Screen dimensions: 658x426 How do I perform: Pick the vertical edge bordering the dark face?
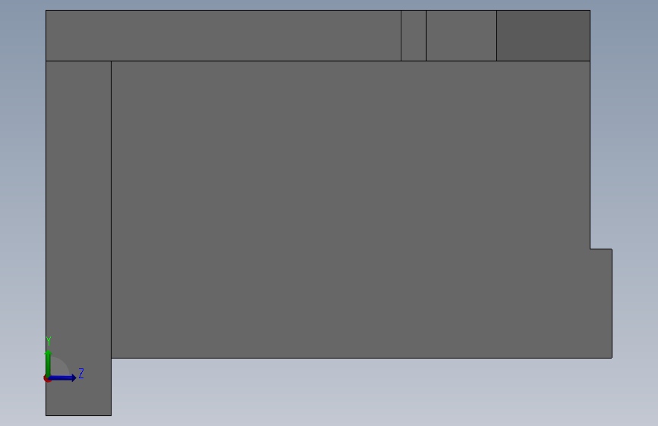[497, 36]
